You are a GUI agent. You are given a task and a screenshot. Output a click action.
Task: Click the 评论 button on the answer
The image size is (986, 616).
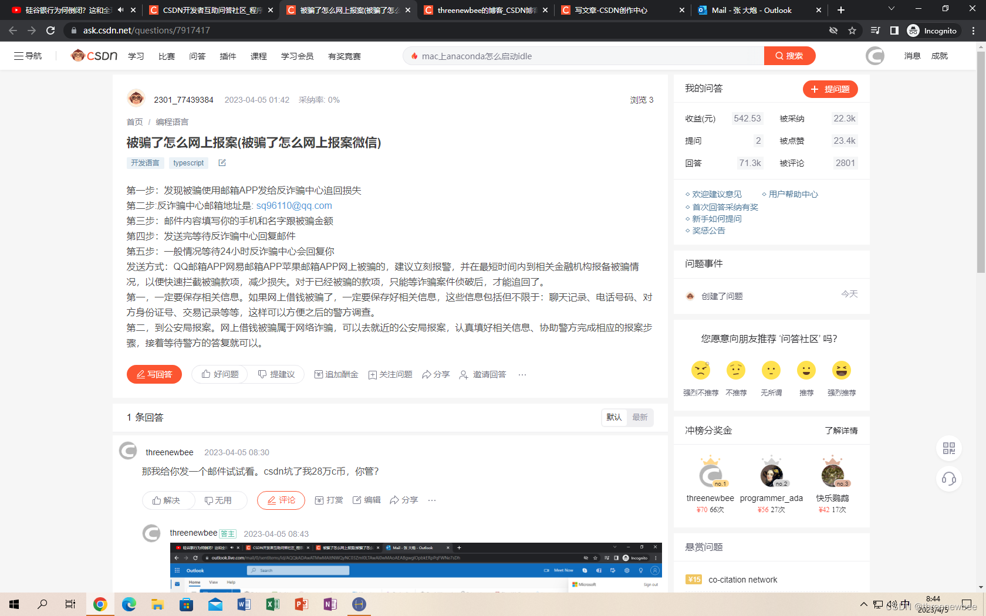coord(281,500)
